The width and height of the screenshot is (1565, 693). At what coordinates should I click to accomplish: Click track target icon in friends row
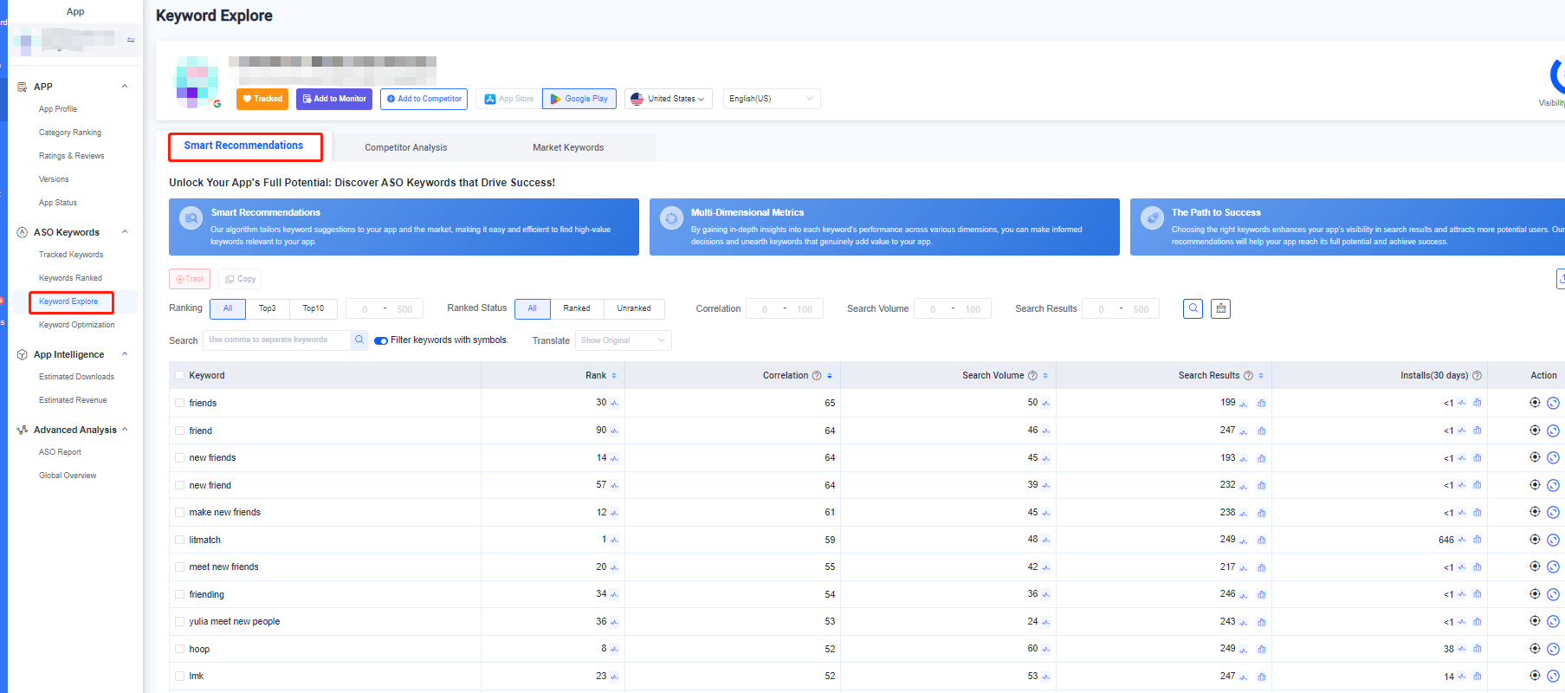click(1535, 403)
